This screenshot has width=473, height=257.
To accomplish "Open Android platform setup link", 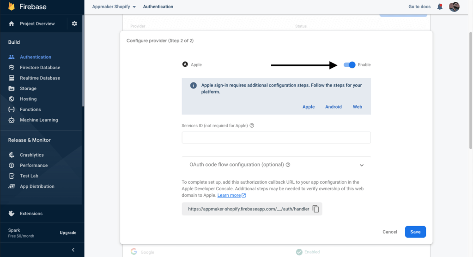I will point(334,107).
